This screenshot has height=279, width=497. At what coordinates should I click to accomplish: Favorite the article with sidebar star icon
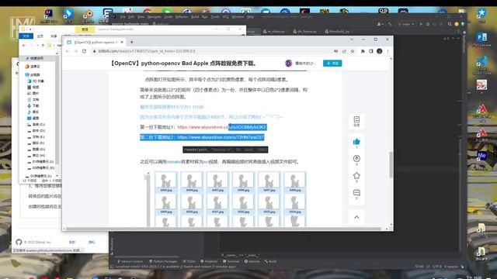pyautogui.click(x=356, y=176)
